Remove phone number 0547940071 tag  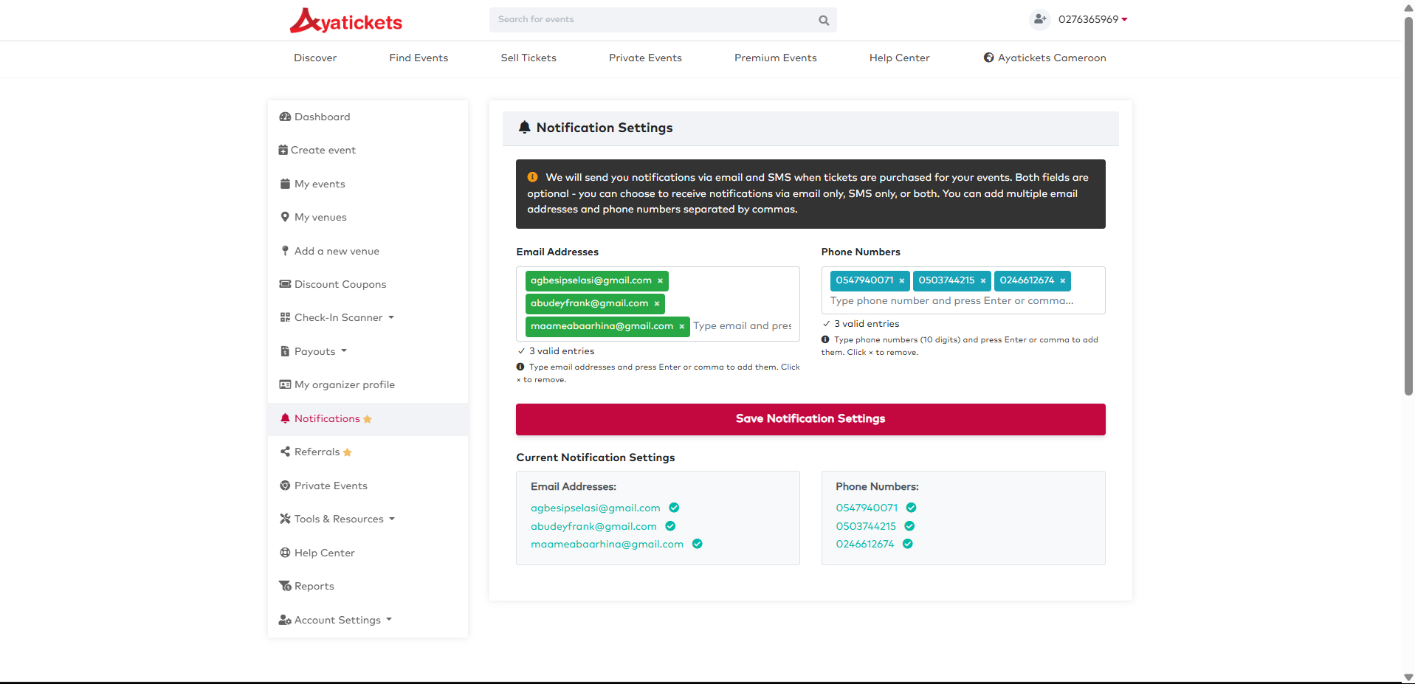(901, 281)
